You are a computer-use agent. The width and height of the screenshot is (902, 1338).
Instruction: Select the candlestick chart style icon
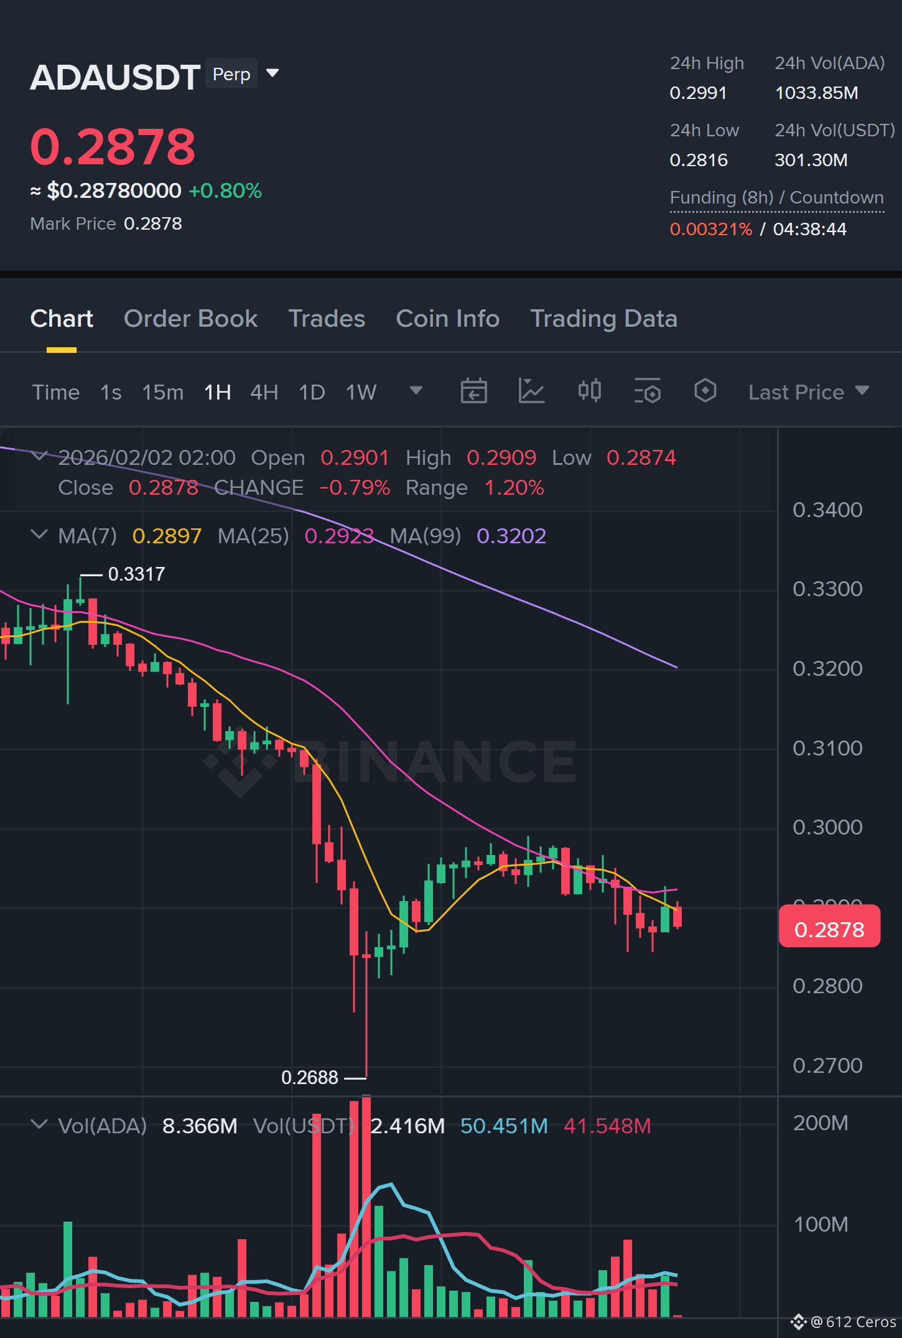tap(589, 391)
